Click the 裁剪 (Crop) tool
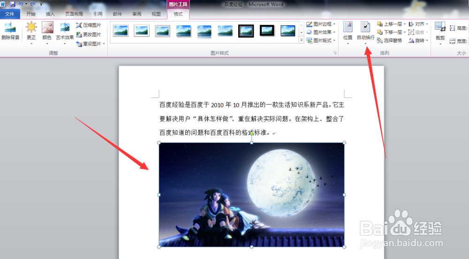The height and width of the screenshot is (259, 469). click(x=440, y=33)
